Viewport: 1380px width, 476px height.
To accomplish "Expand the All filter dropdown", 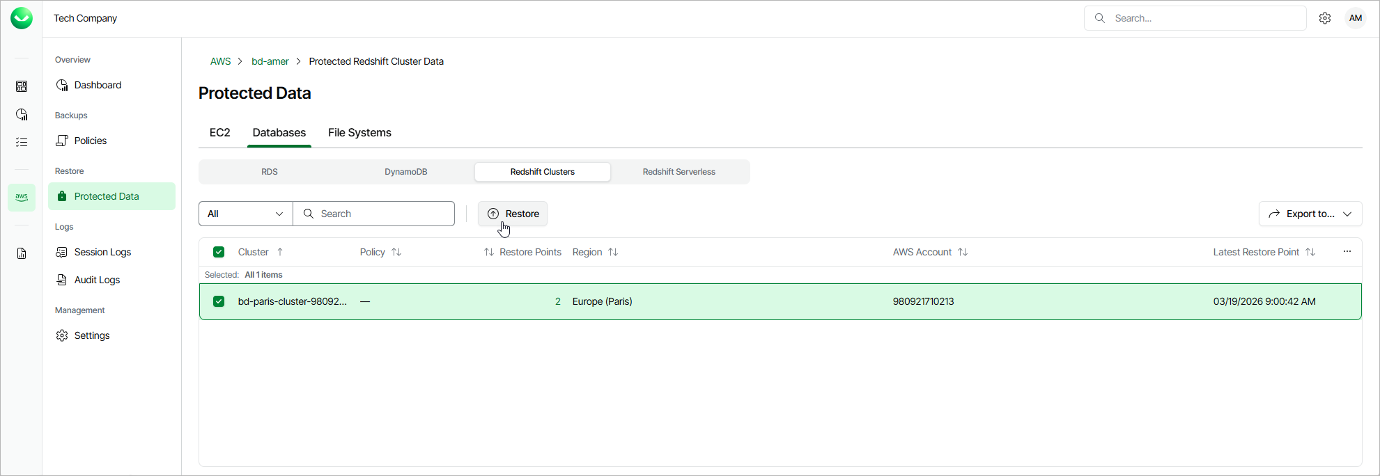I will (x=245, y=214).
